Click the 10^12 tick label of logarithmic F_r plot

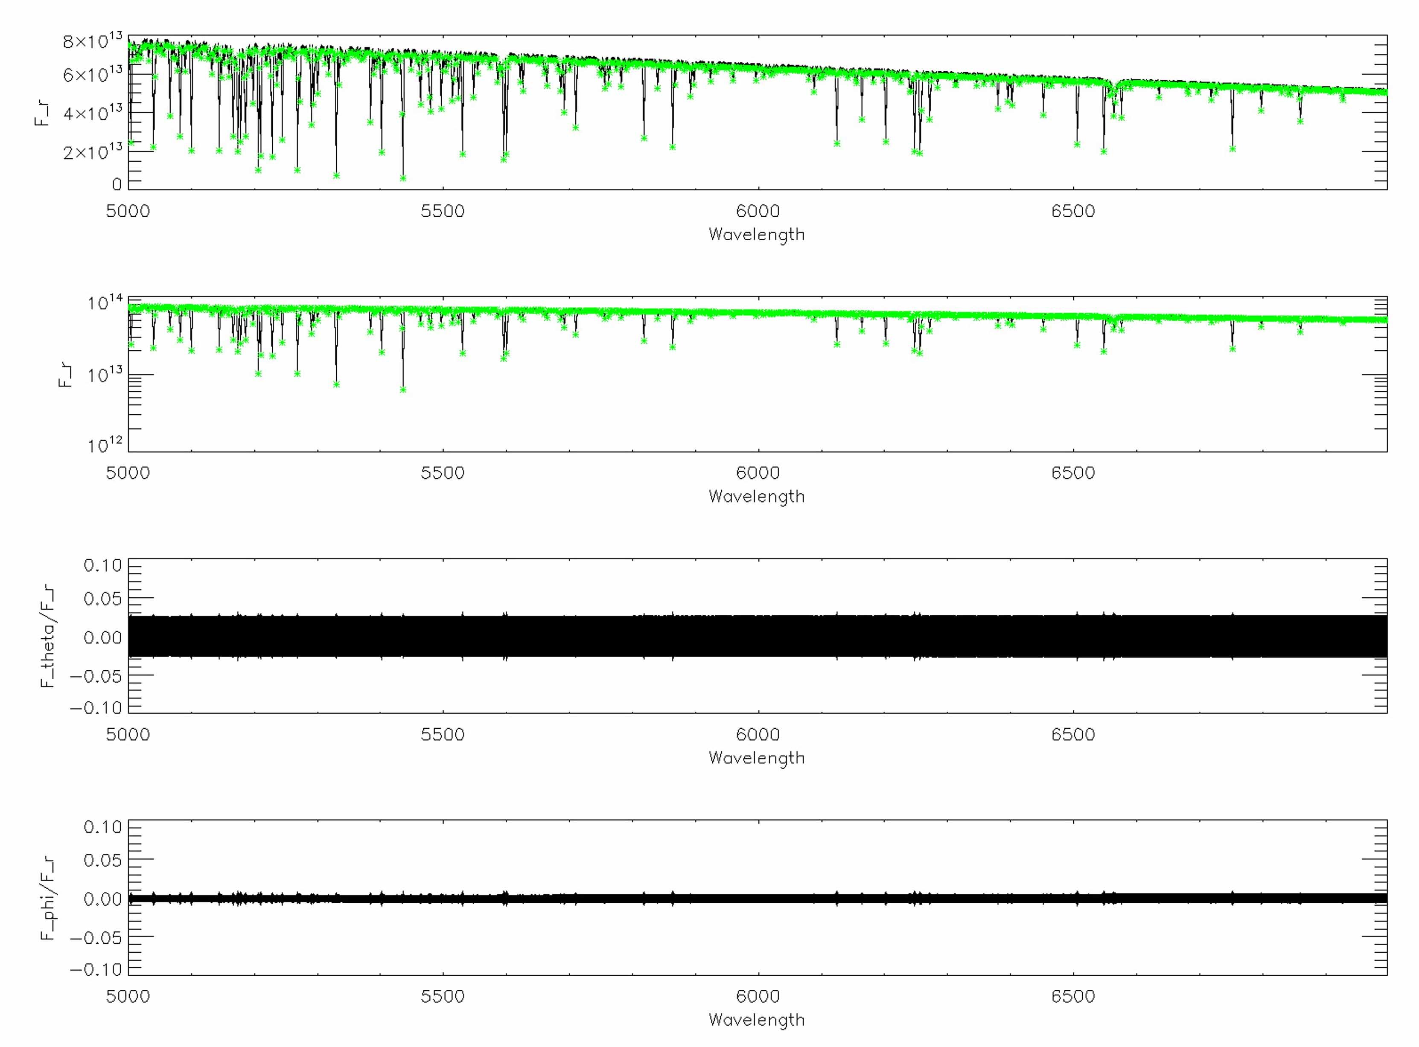click(x=105, y=445)
